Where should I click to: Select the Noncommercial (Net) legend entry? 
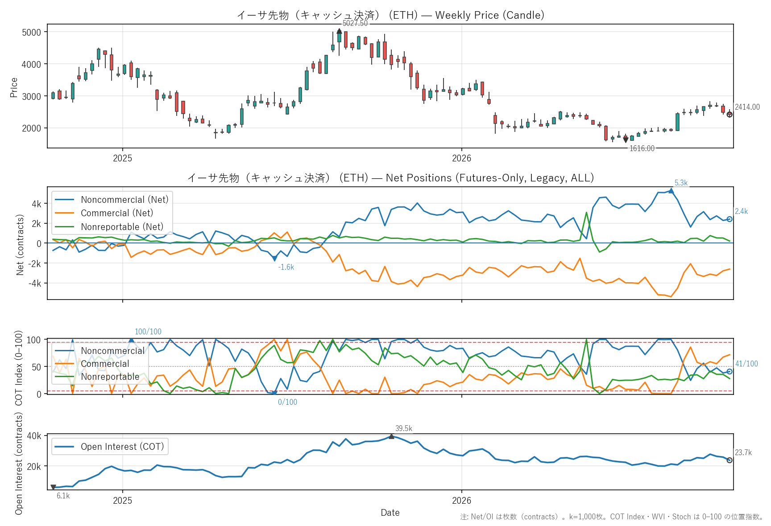pos(112,200)
